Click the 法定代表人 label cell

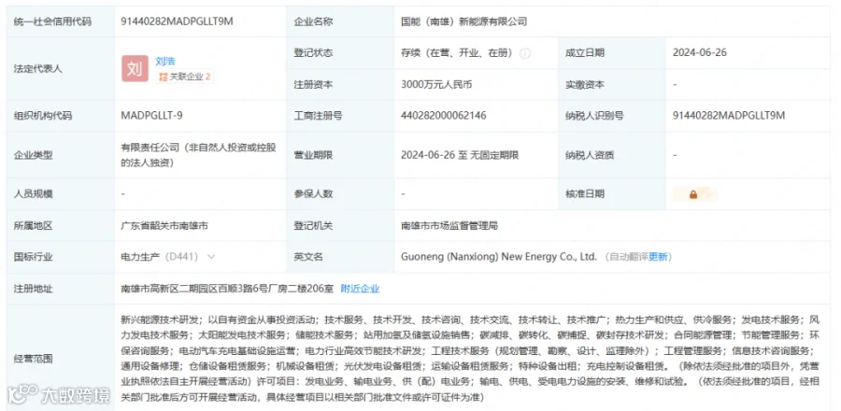[x=61, y=68]
